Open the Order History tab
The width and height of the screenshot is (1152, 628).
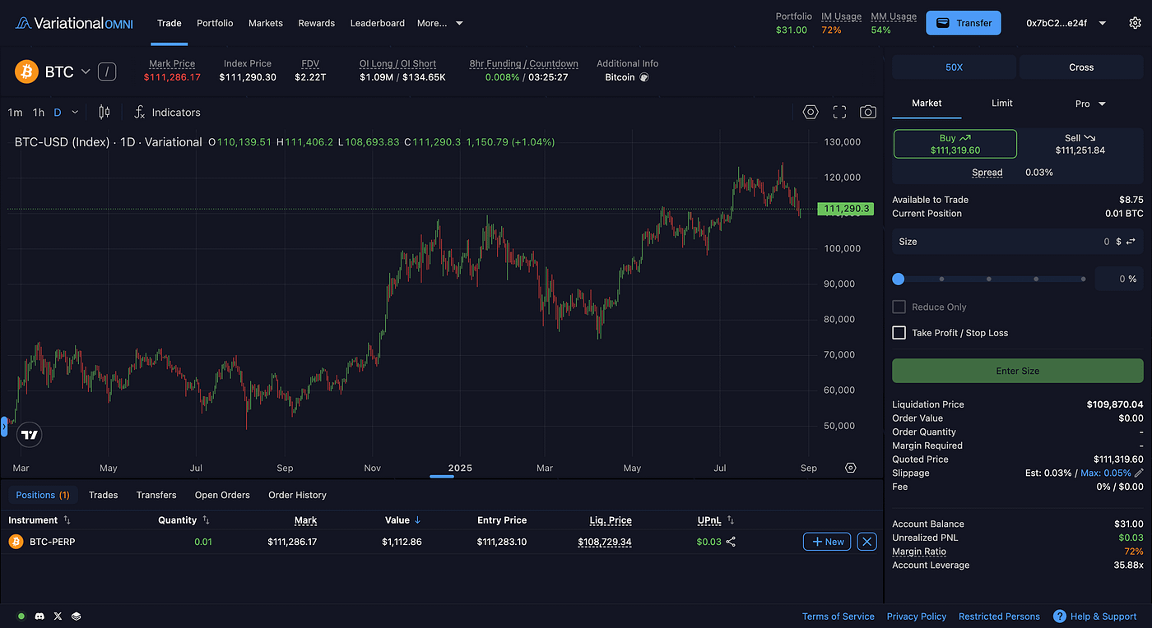297,495
